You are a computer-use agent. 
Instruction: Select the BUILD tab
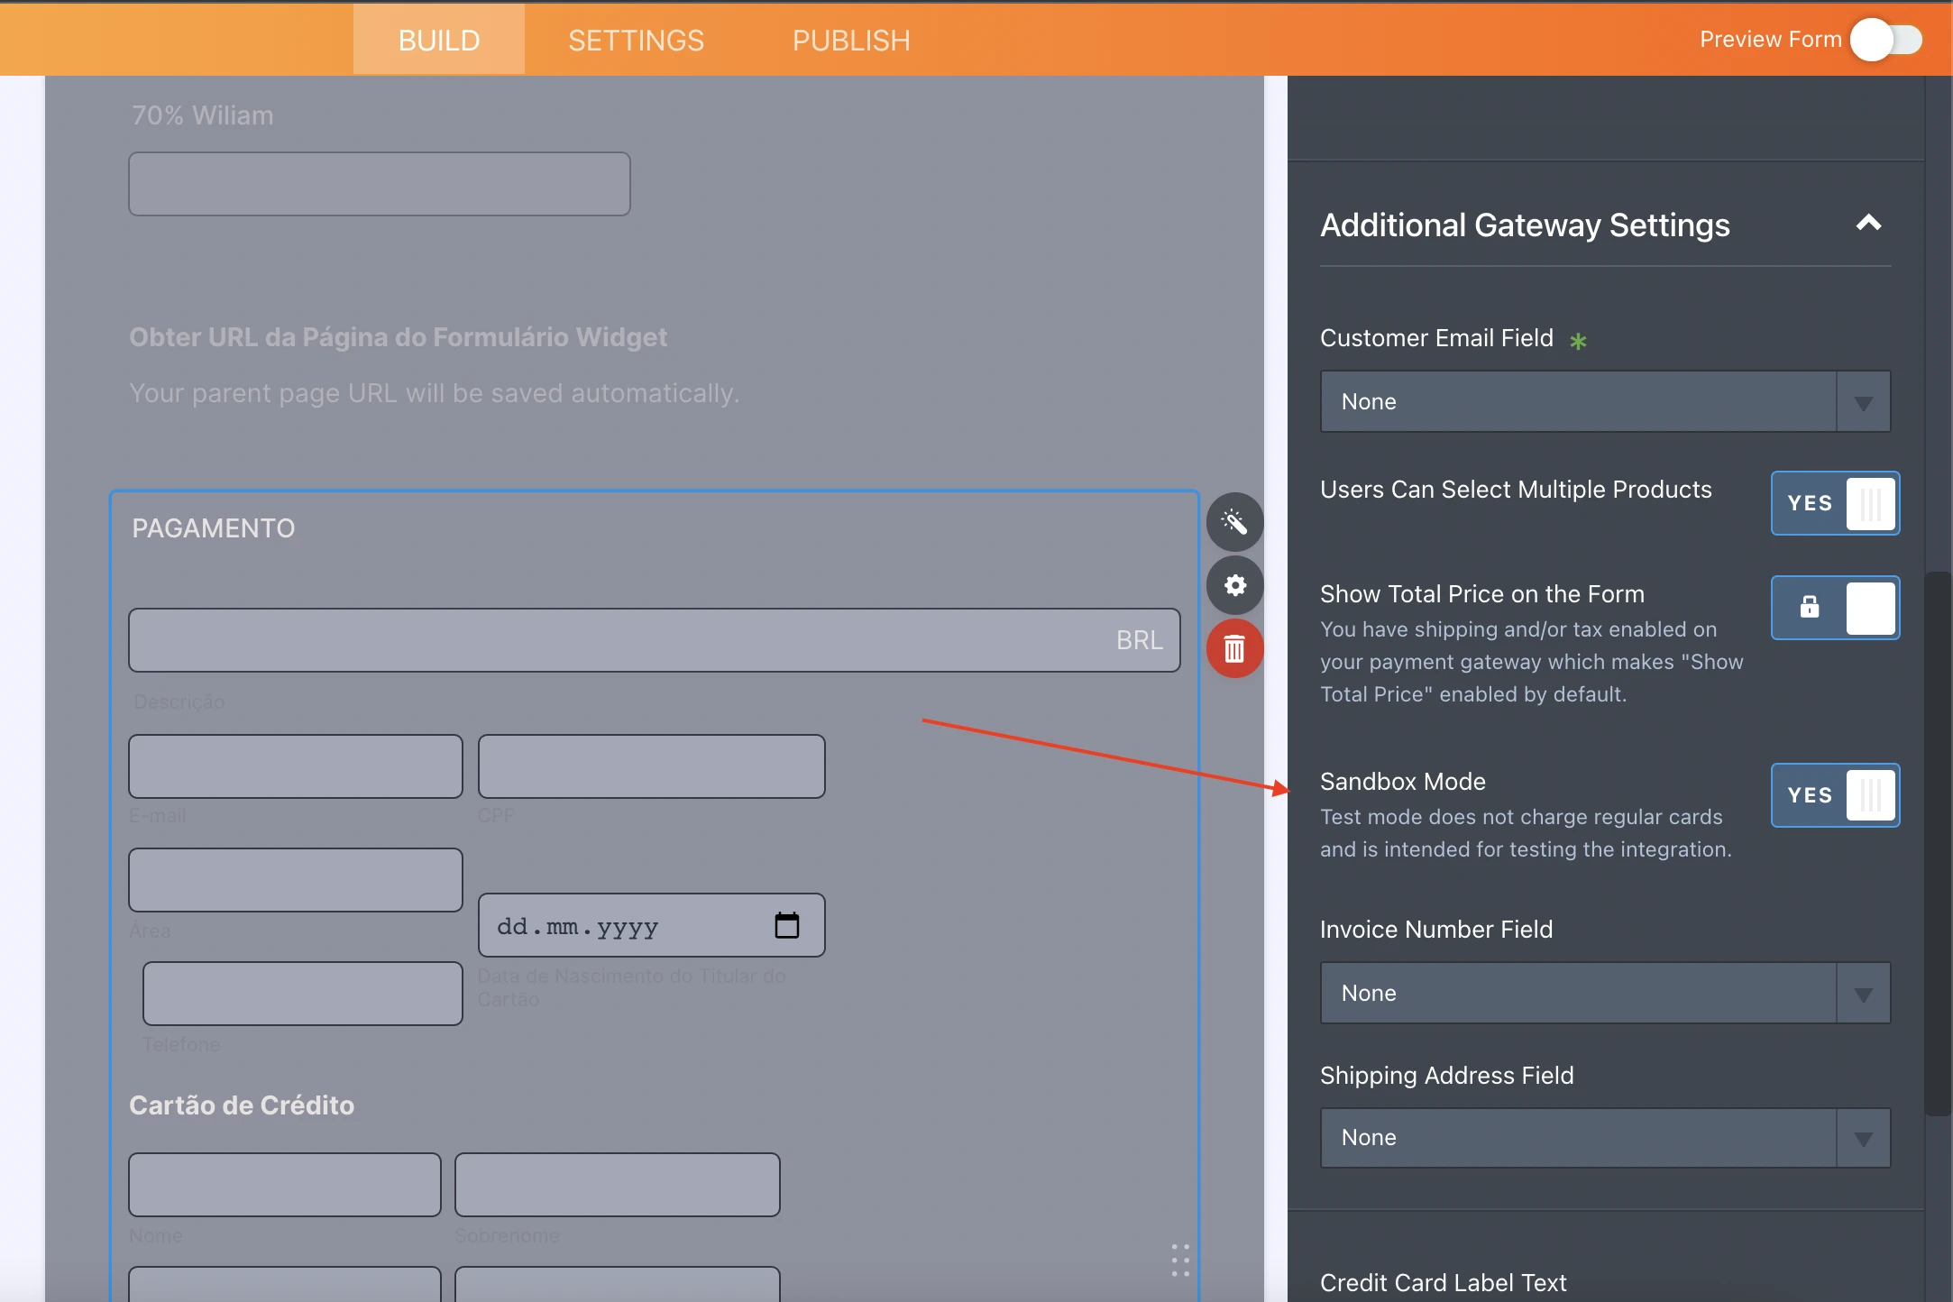click(439, 40)
